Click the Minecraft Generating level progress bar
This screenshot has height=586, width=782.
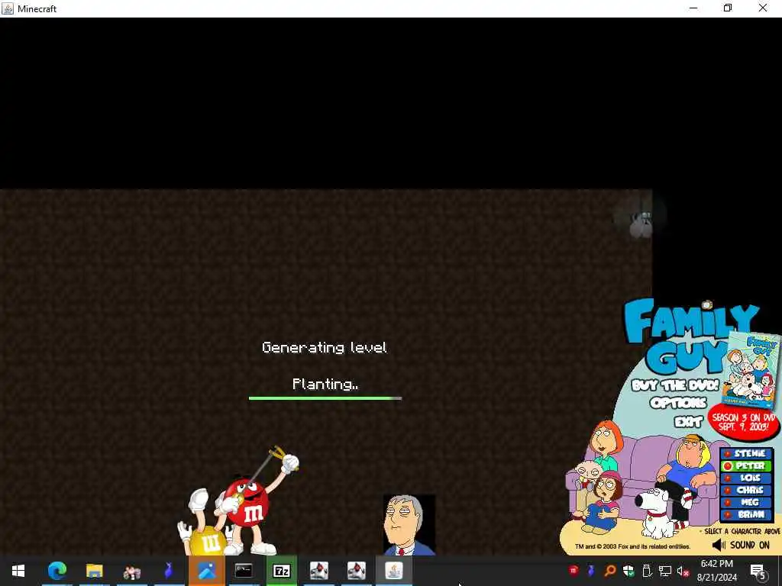325,398
